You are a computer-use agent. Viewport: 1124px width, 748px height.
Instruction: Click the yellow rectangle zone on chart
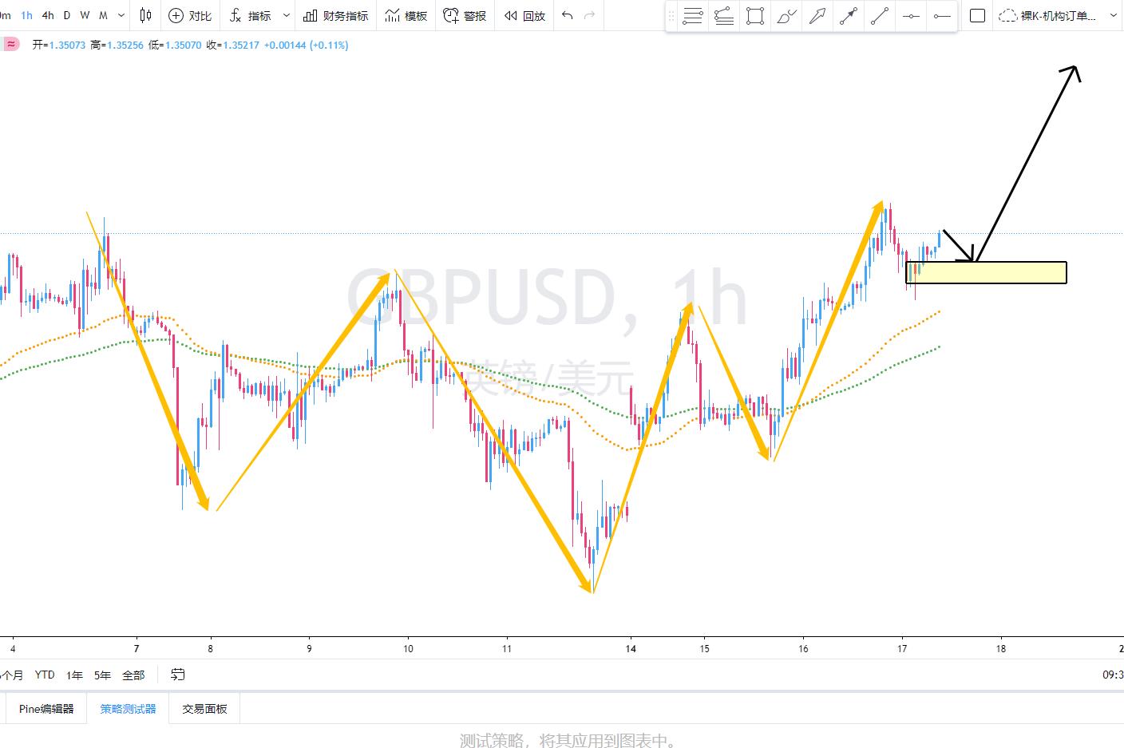coord(986,272)
